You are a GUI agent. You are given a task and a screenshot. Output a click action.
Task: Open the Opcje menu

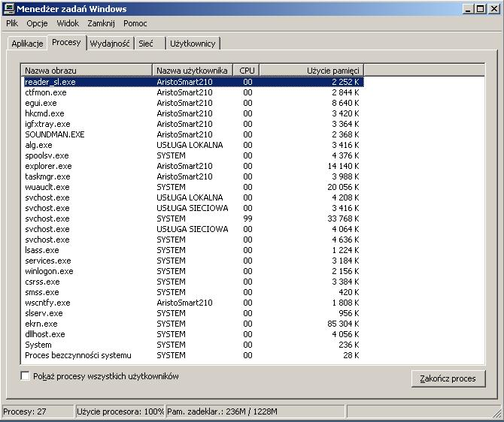37,23
